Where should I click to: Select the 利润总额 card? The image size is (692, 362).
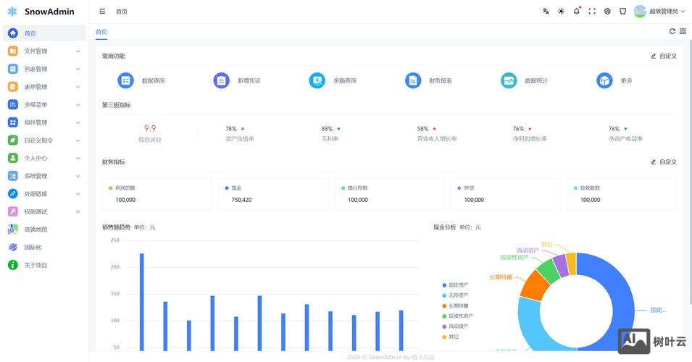coord(157,194)
